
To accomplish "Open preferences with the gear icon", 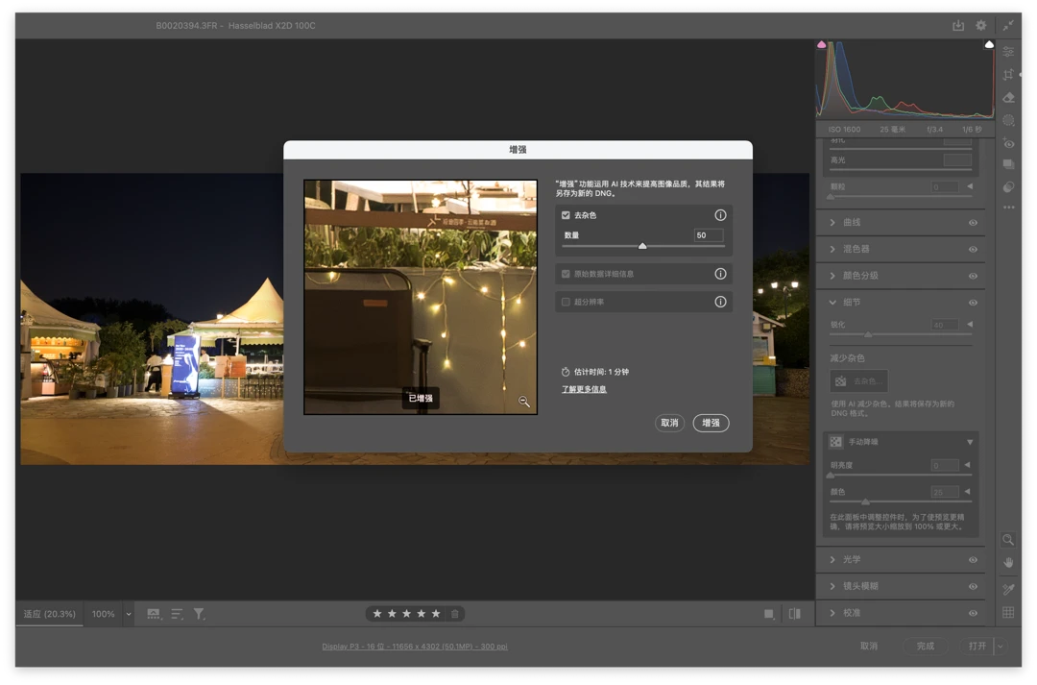I will pos(980,25).
